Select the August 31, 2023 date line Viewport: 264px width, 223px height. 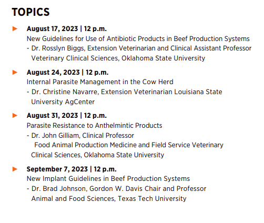tap(67, 115)
